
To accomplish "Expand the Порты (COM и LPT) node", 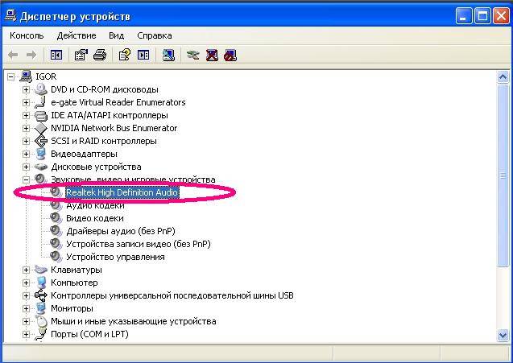I will point(26,334).
